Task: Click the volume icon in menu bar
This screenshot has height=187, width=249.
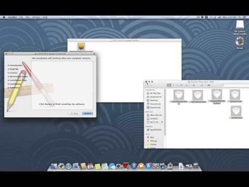Action: point(219,17)
